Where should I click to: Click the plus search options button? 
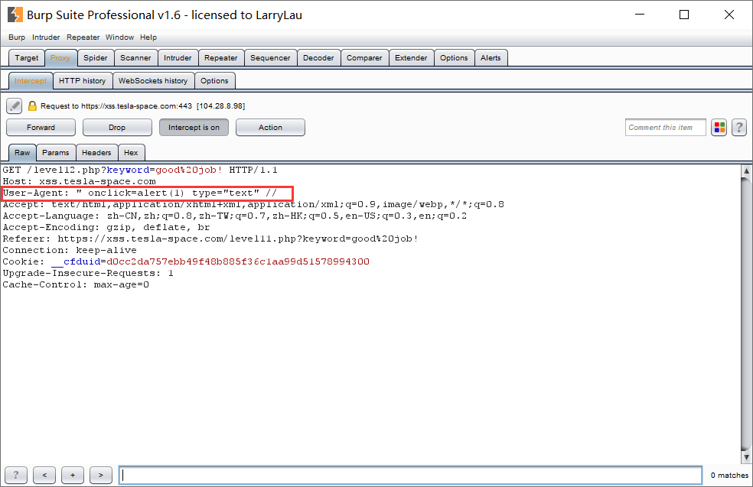tap(73, 475)
